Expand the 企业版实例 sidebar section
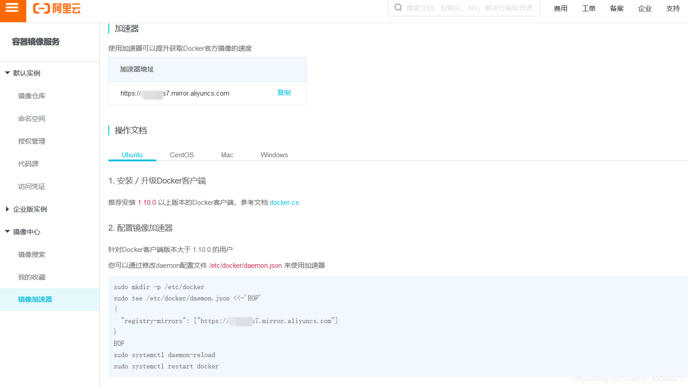Image resolution: width=688 pixels, height=387 pixels. pyautogui.click(x=26, y=209)
